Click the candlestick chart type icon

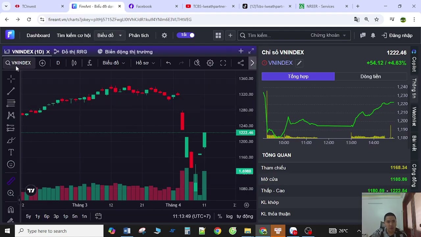pos(74,63)
